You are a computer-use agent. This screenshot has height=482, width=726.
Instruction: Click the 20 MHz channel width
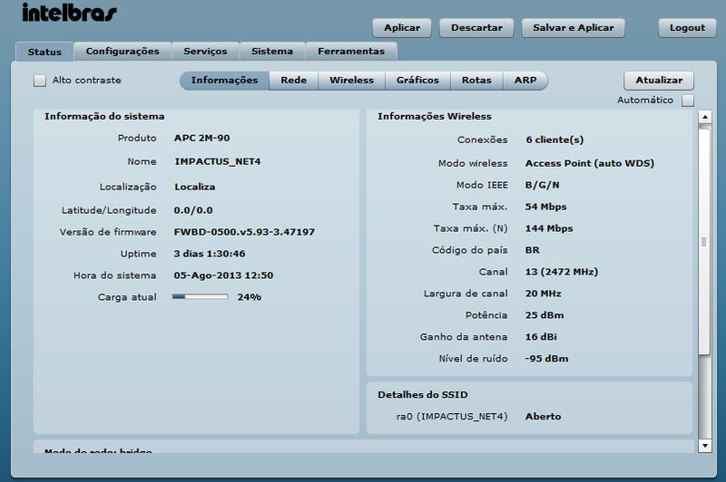[543, 294]
